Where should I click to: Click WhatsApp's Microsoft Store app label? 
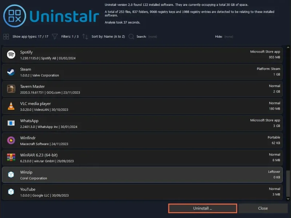pyautogui.click(x=265, y=120)
